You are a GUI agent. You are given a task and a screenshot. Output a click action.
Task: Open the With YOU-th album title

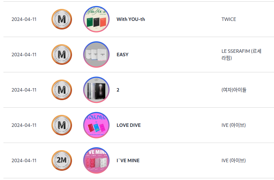131,19
